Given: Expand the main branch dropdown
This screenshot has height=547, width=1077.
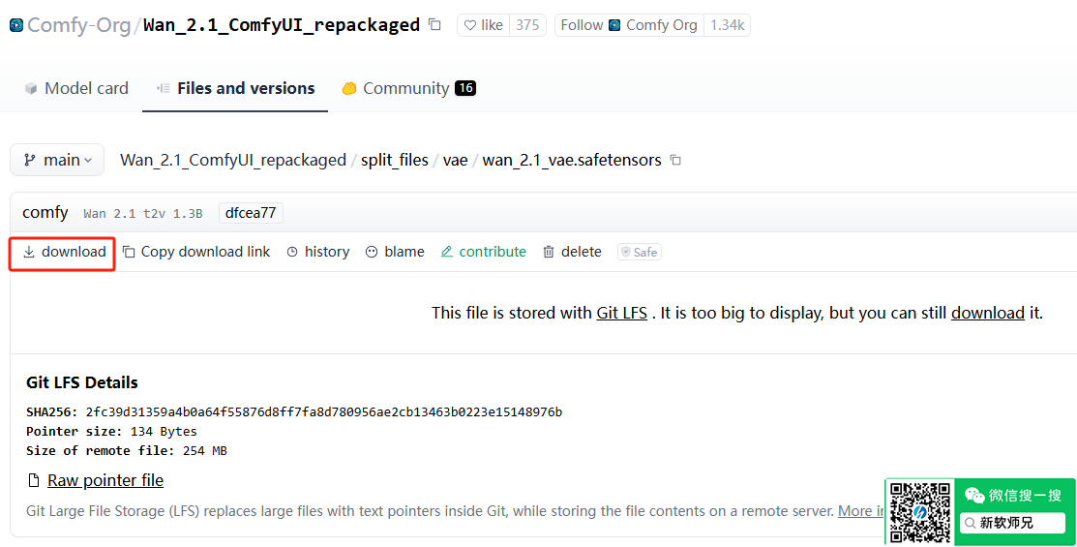Looking at the screenshot, I should pyautogui.click(x=57, y=161).
